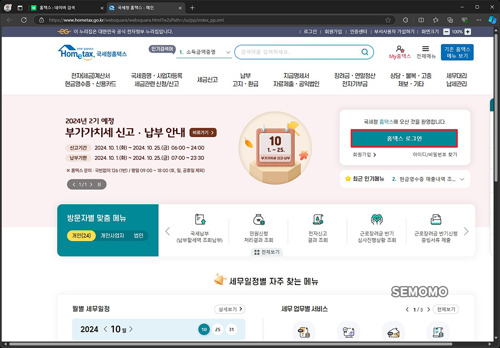The width and height of the screenshot is (500, 348).
Task: Refresh the browser page
Action: pyautogui.click(x=23, y=20)
